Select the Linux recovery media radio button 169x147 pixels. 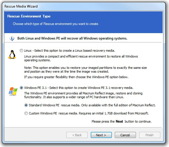21,51
